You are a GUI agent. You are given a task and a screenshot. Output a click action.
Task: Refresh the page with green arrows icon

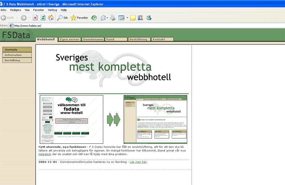[x=43, y=18]
